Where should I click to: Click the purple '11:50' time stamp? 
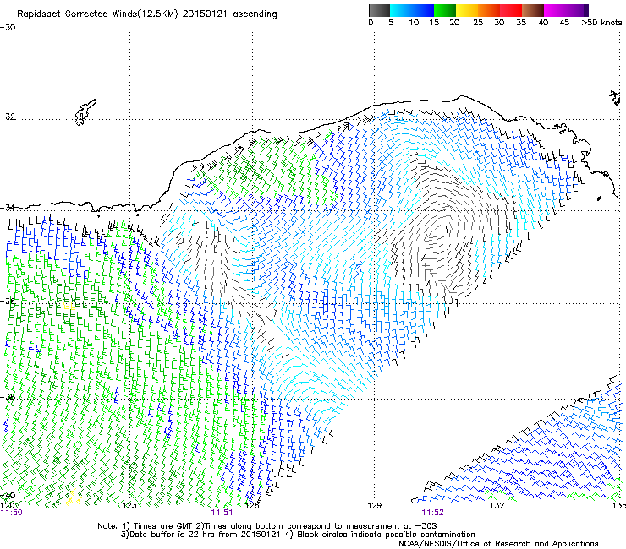[x=12, y=513]
